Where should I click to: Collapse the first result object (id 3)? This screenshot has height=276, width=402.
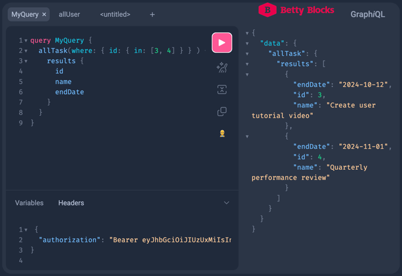(x=247, y=74)
